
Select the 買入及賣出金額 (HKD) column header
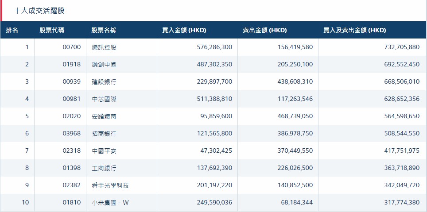354,31
